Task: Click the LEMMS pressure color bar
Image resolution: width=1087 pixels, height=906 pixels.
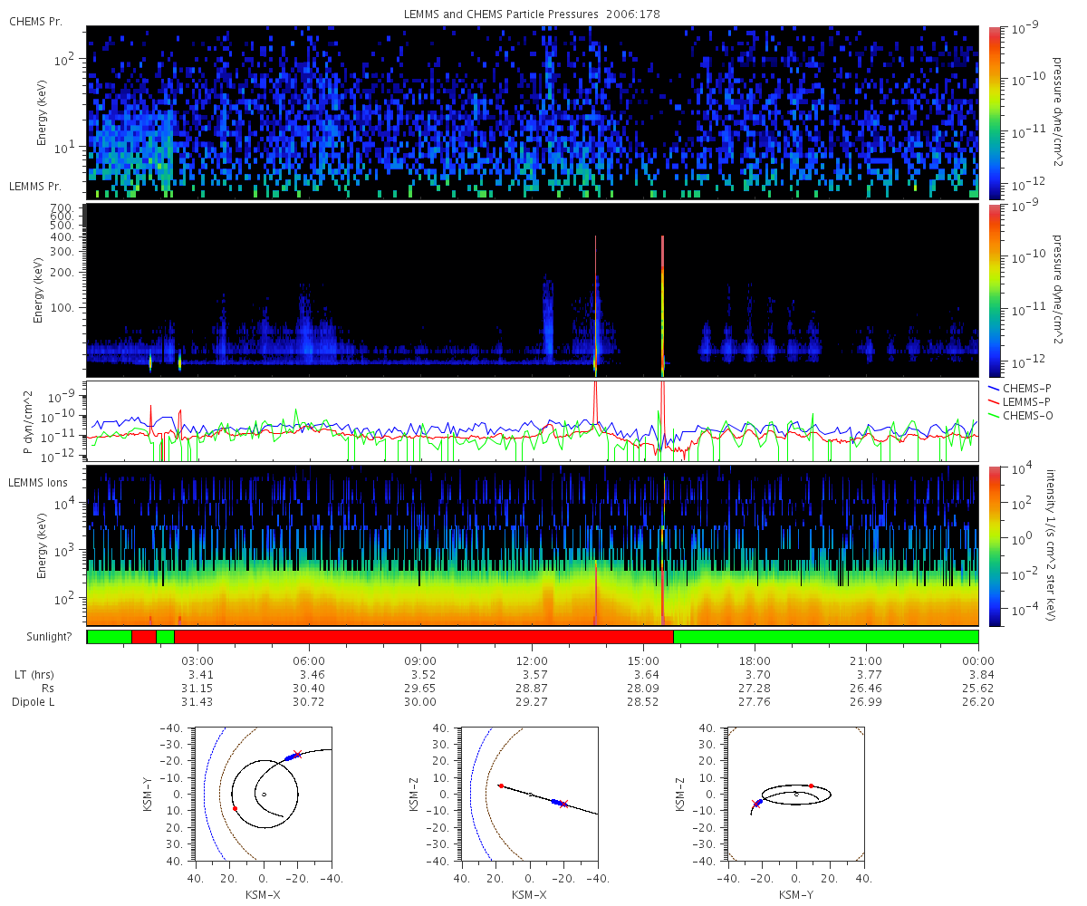Action: [995, 290]
